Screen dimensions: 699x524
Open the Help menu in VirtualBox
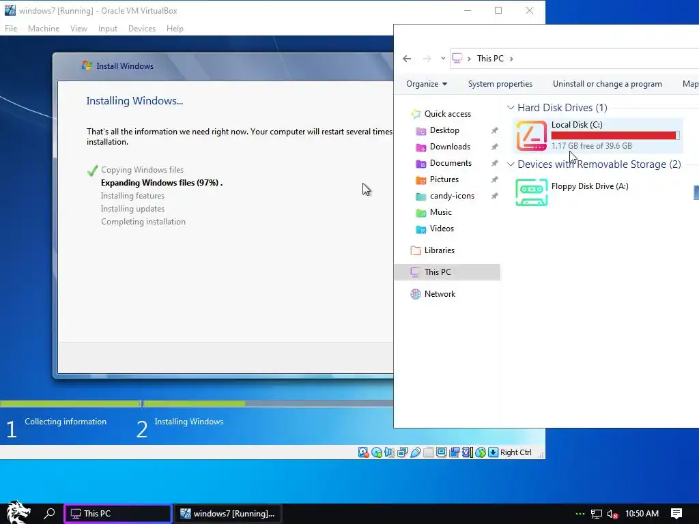pos(175,29)
